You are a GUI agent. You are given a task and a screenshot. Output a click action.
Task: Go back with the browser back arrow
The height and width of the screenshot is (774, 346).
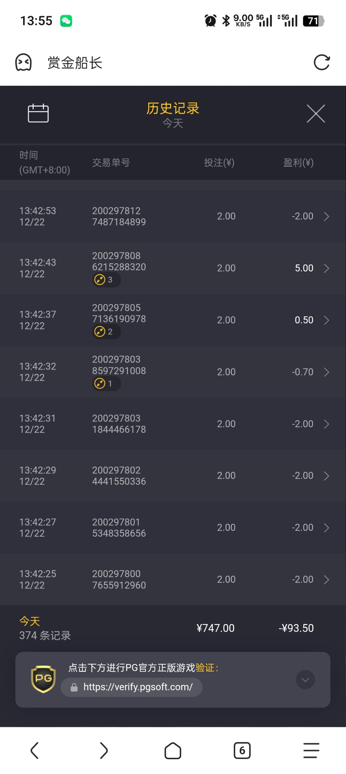(x=34, y=751)
